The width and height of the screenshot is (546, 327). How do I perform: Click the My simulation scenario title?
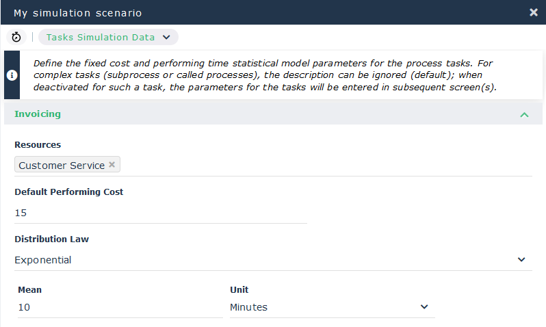tap(77, 12)
